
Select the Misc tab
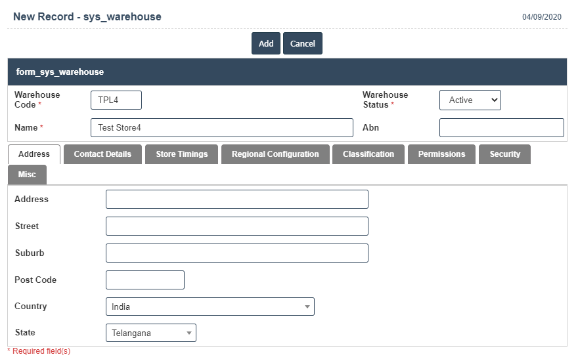tap(28, 175)
